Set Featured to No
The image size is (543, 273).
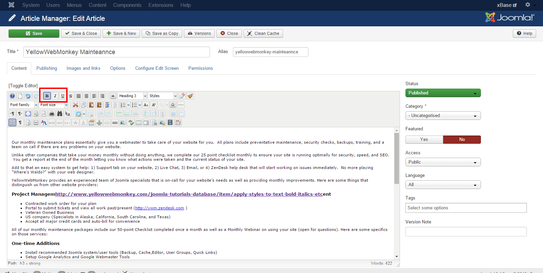[462, 140]
